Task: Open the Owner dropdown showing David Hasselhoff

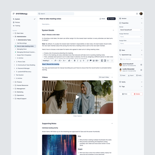Action: pos(131,30)
